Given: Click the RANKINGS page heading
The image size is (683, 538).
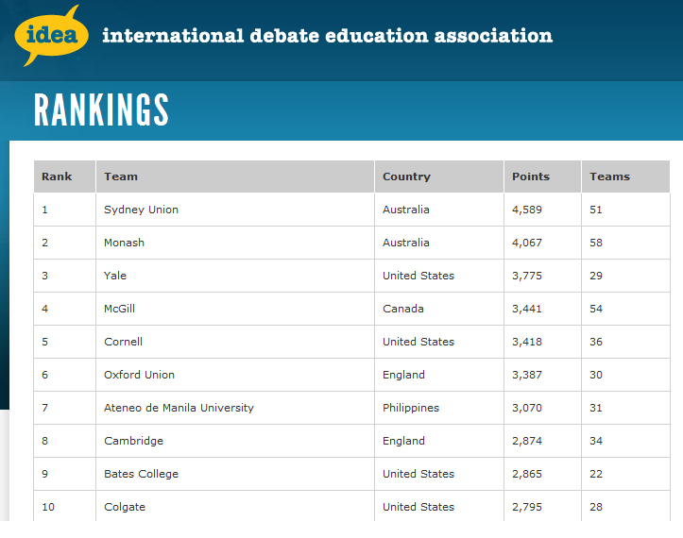Looking at the screenshot, I should click(101, 110).
